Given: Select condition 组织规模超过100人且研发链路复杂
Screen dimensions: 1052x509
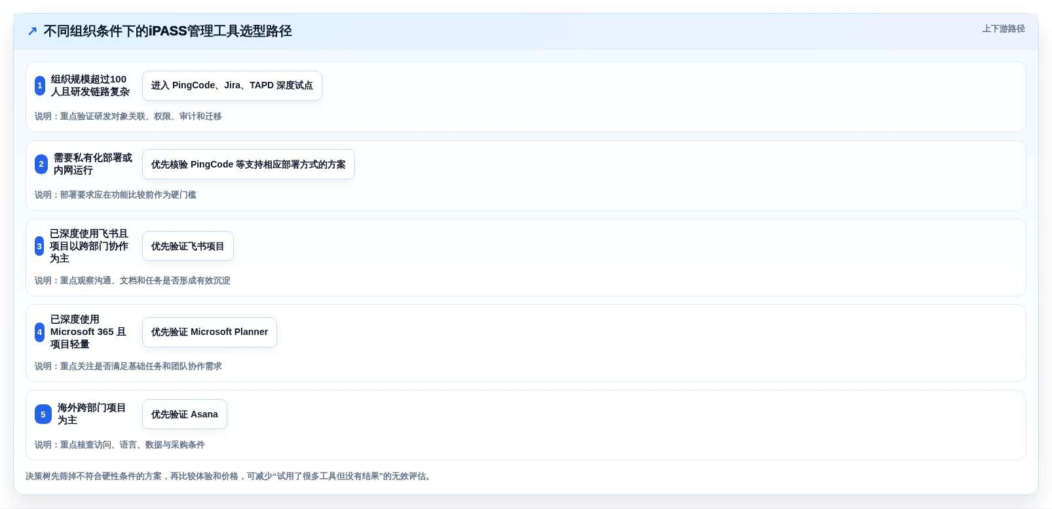Looking at the screenshot, I should click(90, 86).
